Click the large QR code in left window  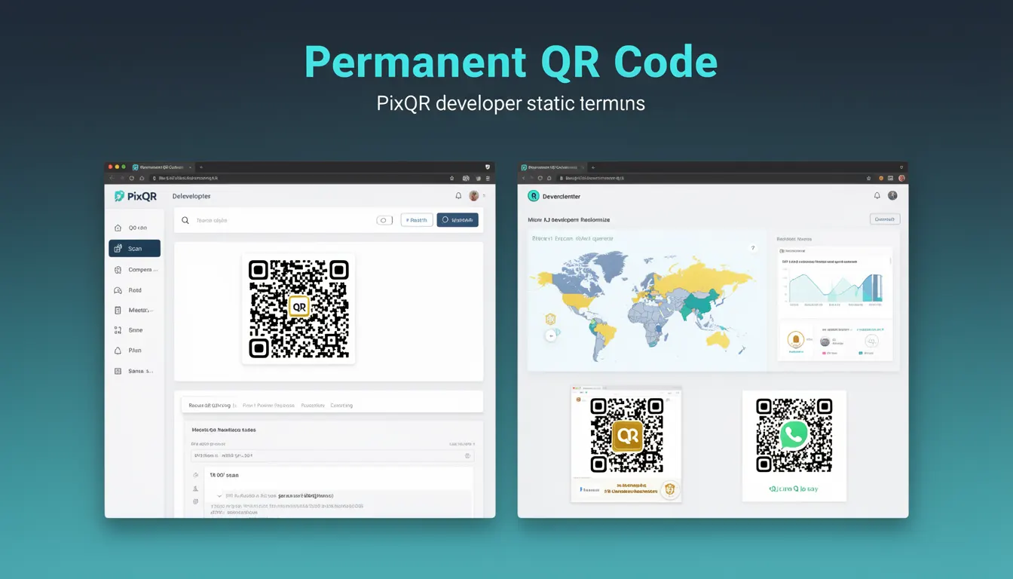pyautogui.click(x=298, y=308)
